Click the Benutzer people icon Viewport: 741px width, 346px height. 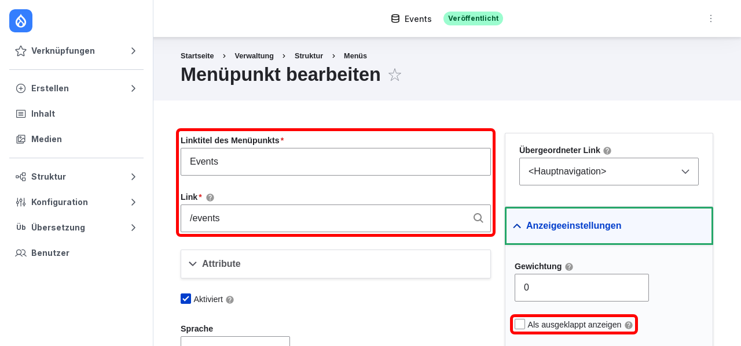point(21,253)
